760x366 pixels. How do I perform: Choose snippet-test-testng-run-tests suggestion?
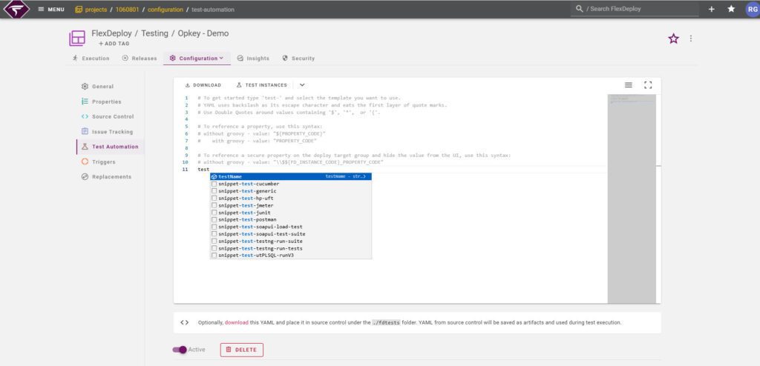point(291,248)
